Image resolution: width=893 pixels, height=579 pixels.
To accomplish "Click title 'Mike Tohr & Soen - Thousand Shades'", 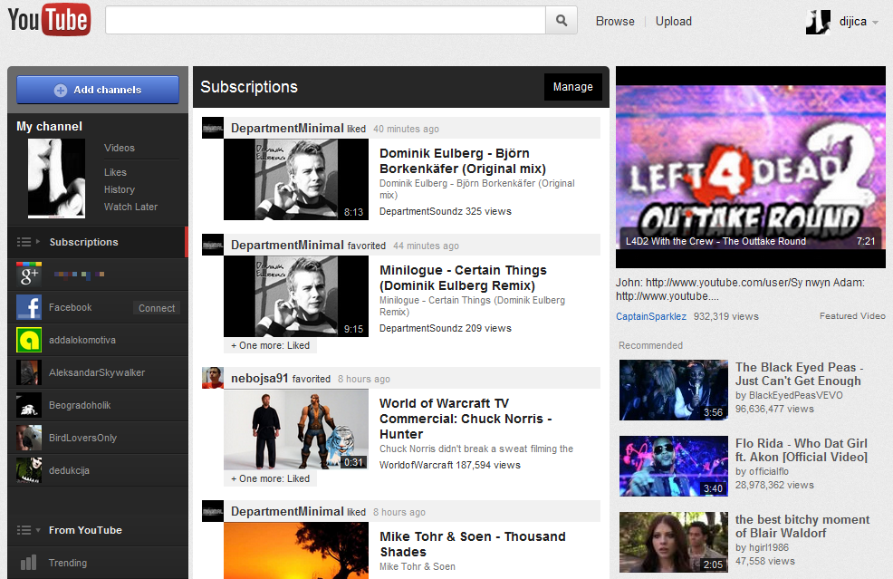I will coord(473,545).
